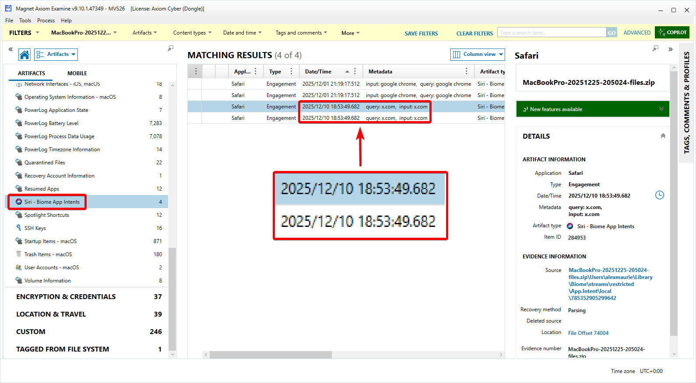Open ADVANCED search
The width and height of the screenshot is (696, 383).
[637, 33]
